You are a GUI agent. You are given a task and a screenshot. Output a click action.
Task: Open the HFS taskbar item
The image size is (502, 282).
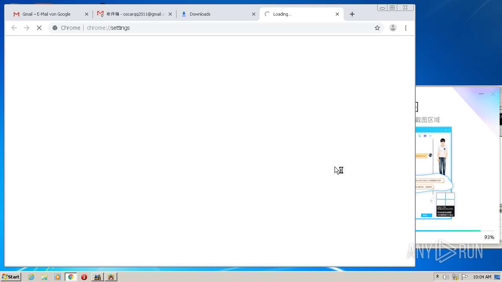click(x=97, y=277)
